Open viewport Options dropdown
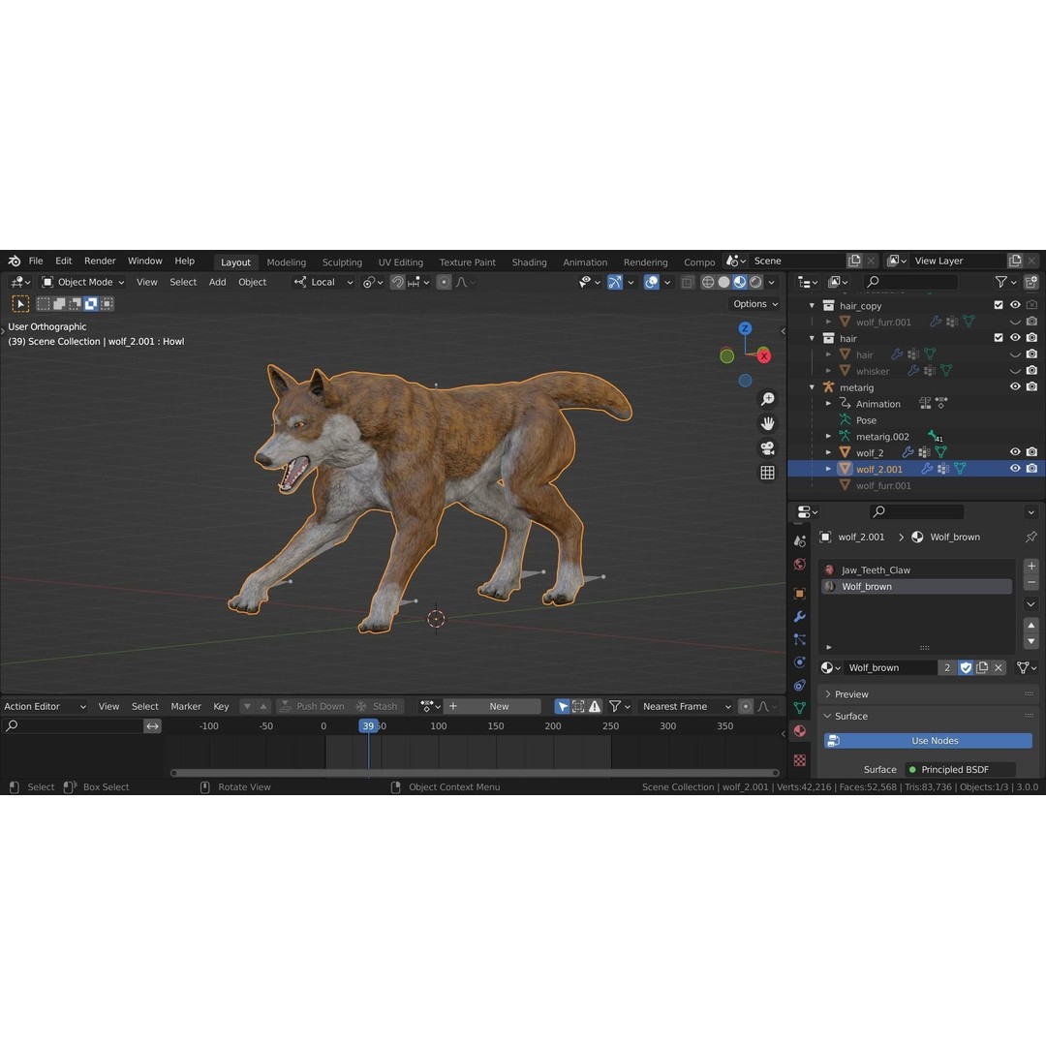1046x1046 pixels. point(755,304)
